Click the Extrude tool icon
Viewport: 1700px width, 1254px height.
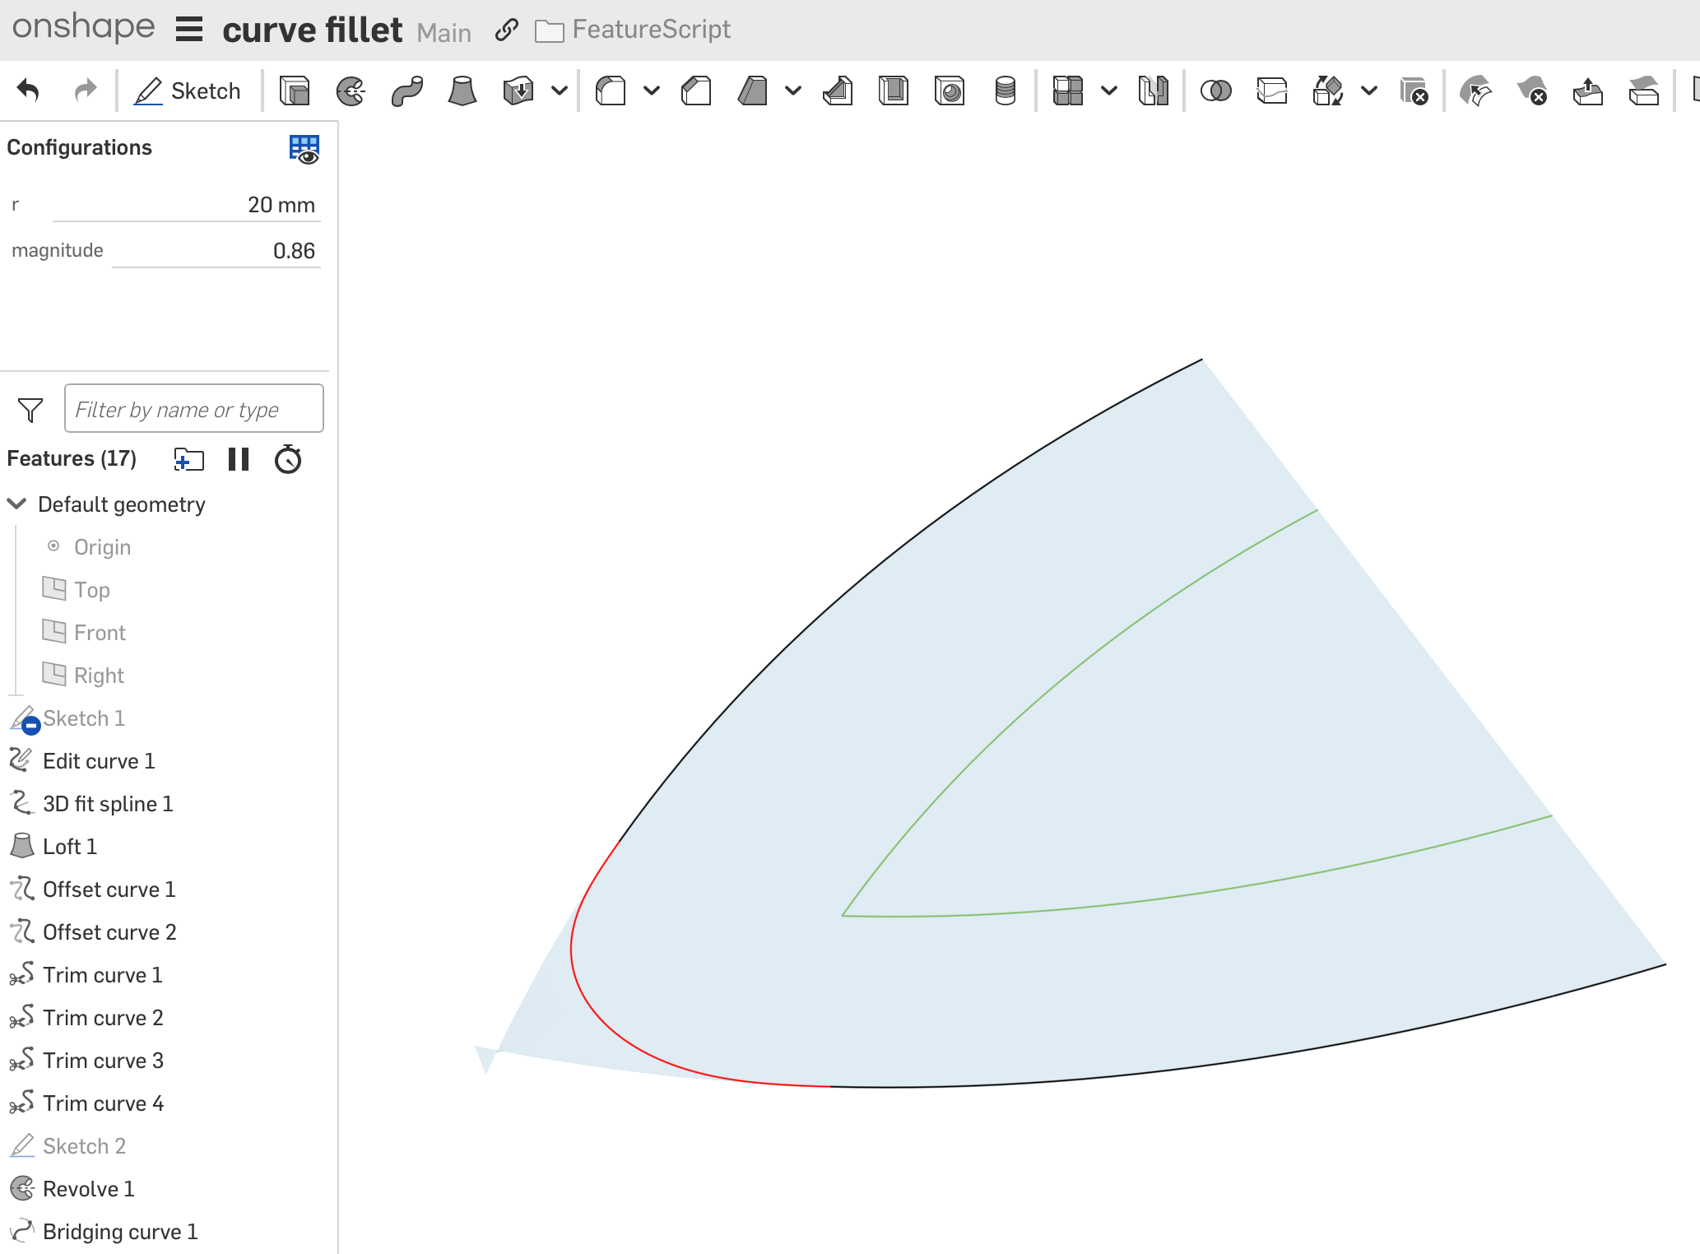[x=295, y=91]
